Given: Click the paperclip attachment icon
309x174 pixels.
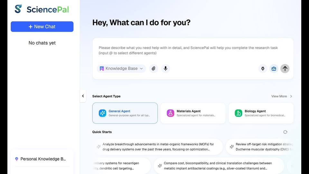Looking at the screenshot, I should click(x=154, y=68).
